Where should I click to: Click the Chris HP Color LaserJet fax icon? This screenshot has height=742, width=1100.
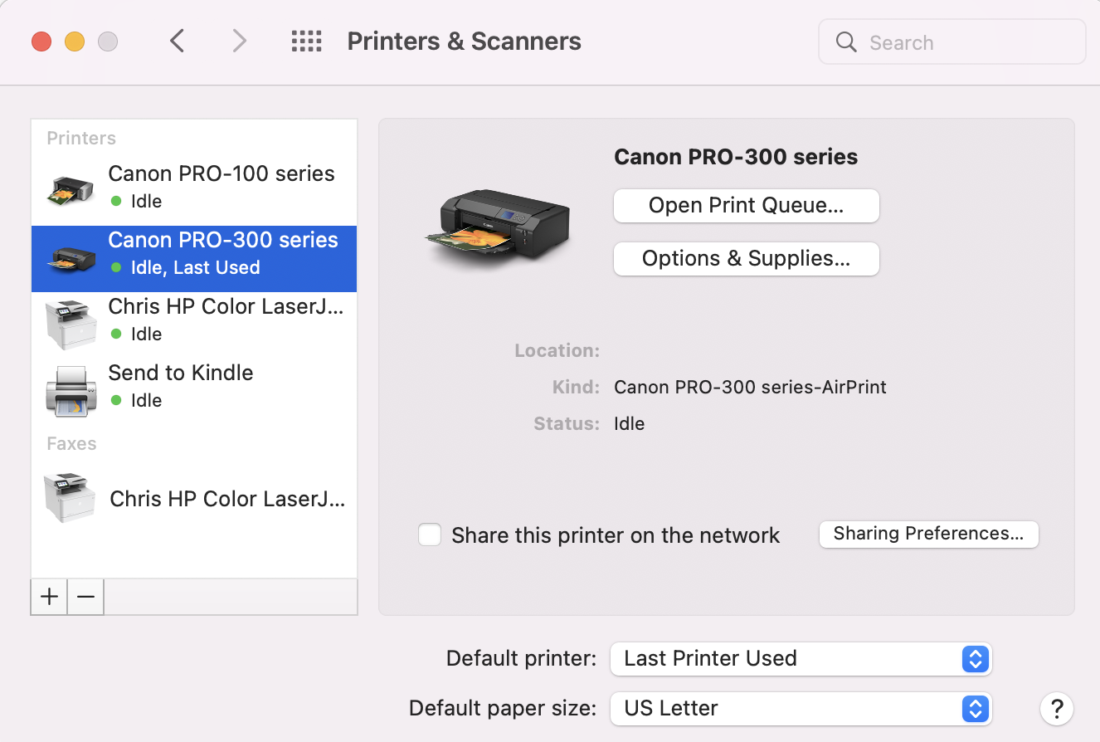pyautogui.click(x=68, y=496)
